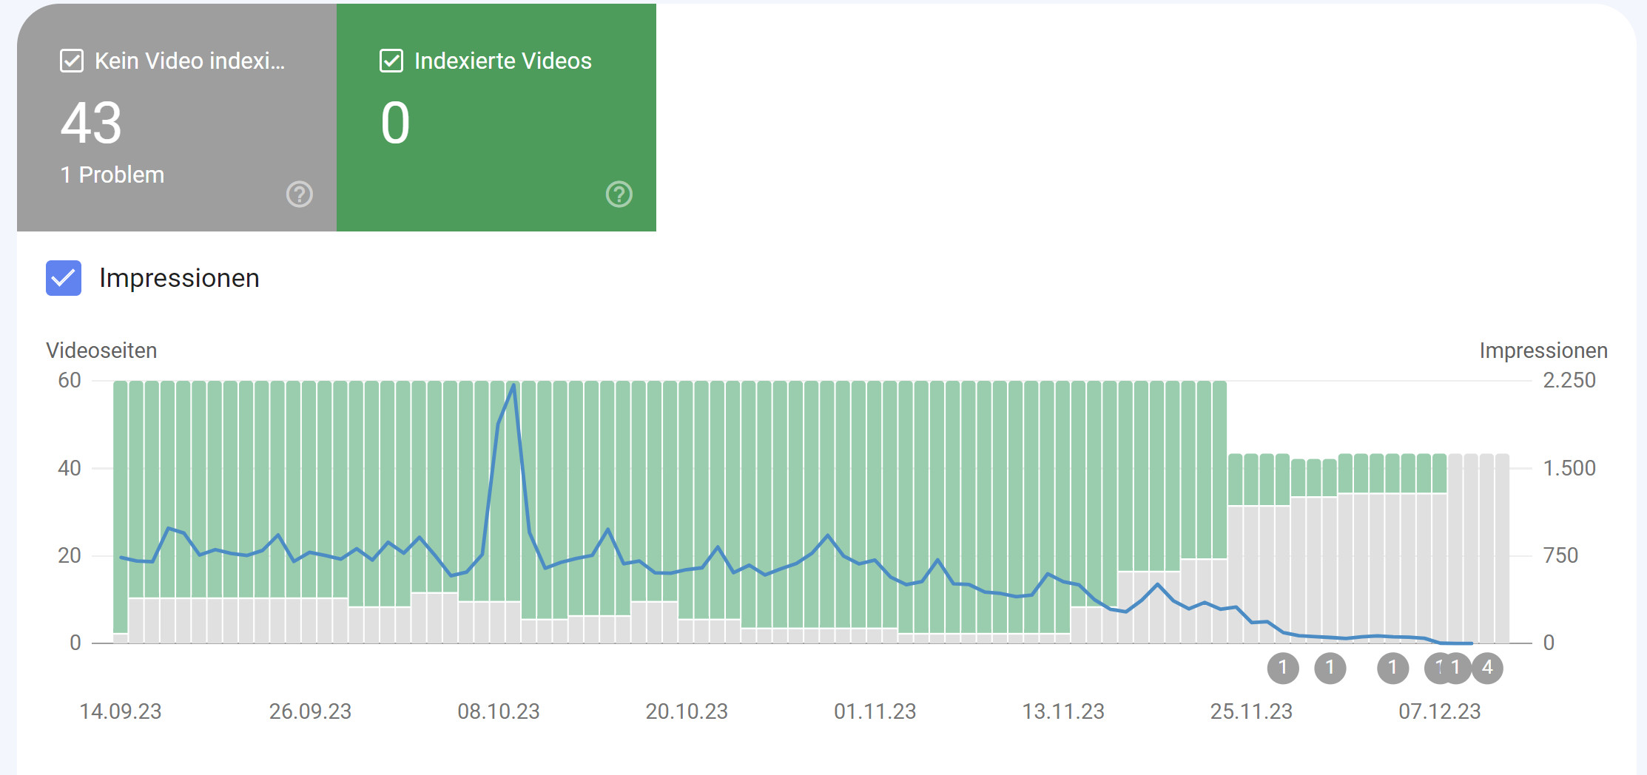The height and width of the screenshot is (775, 1647).
Task: Click the annotation marker labeled 4
Action: pyautogui.click(x=1487, y=669)
